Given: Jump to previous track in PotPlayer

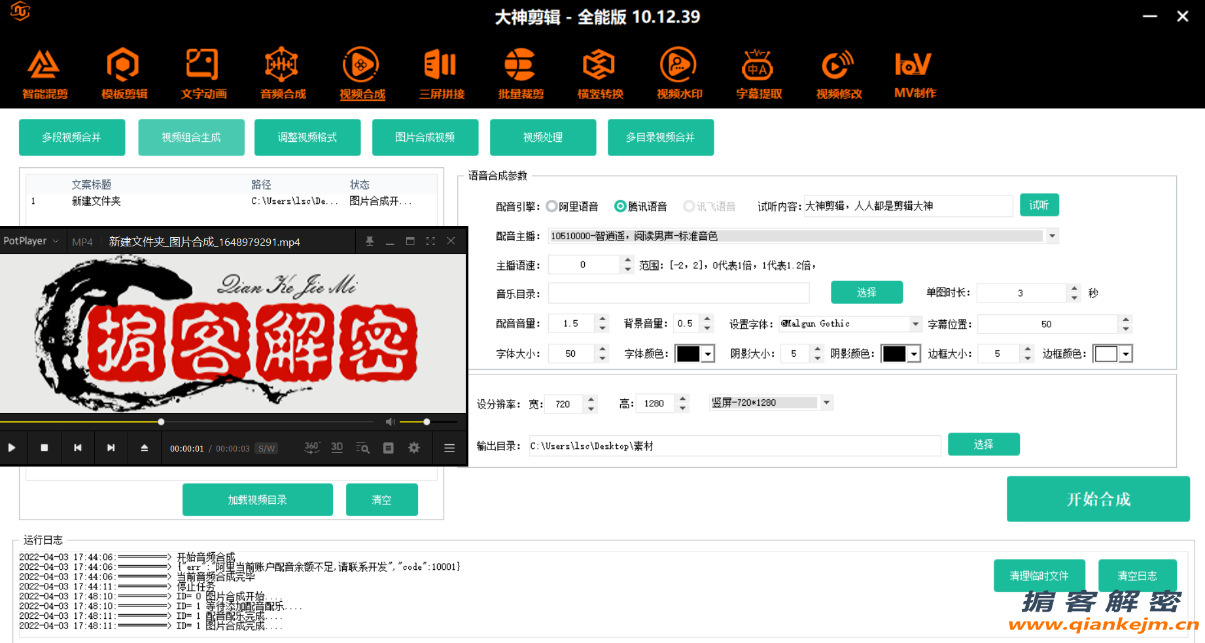Looking at the screenshot, I should 78,448.
